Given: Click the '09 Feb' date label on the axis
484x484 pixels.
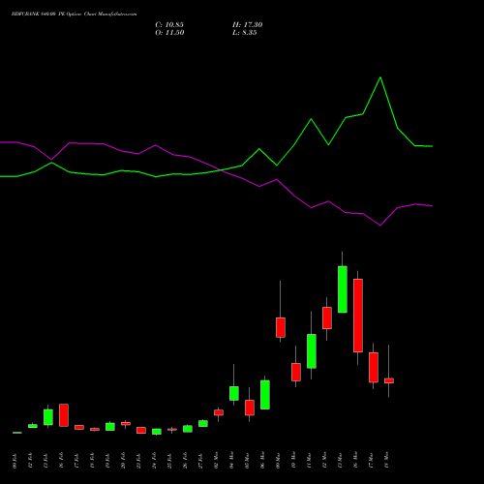Looking at the screenshot, I should point(15,461).
